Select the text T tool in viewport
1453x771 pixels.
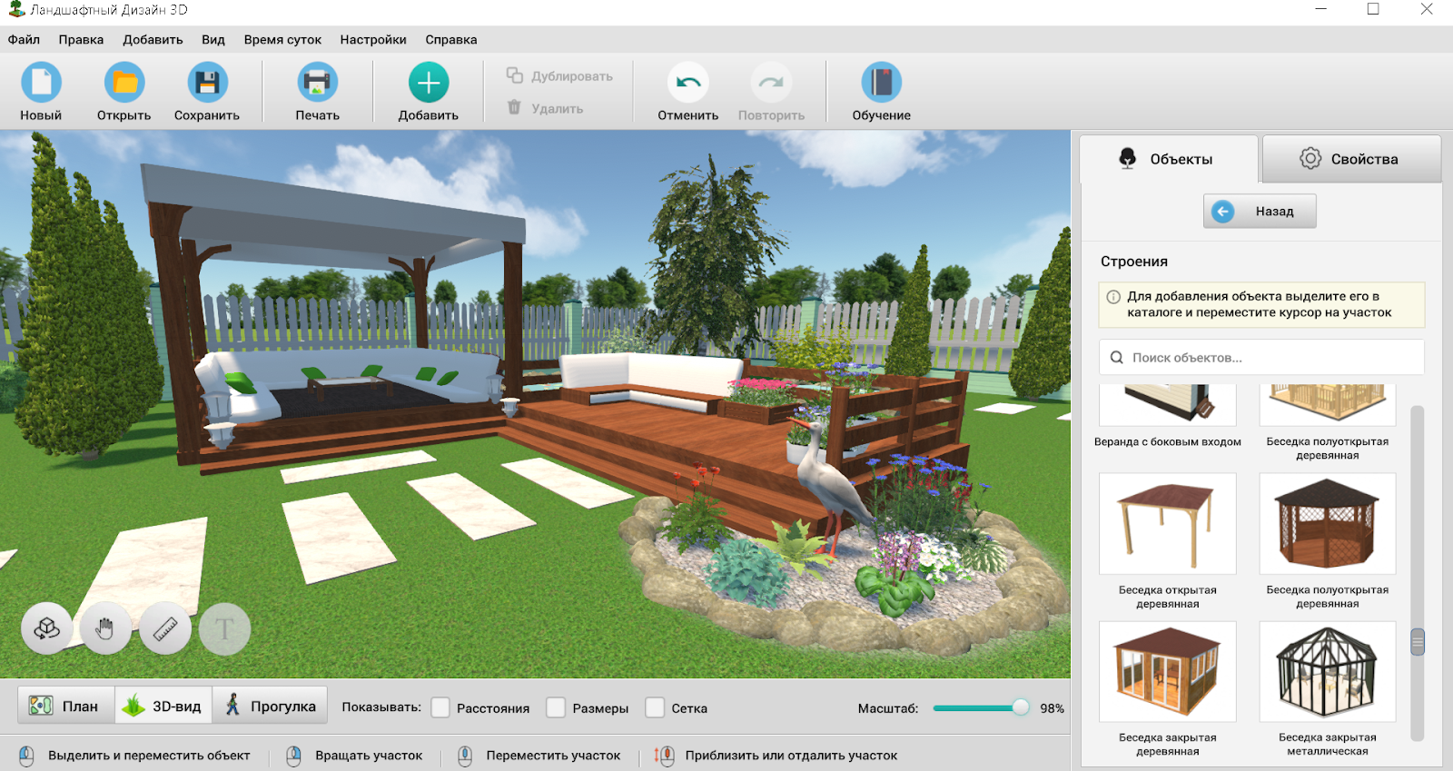224,628
